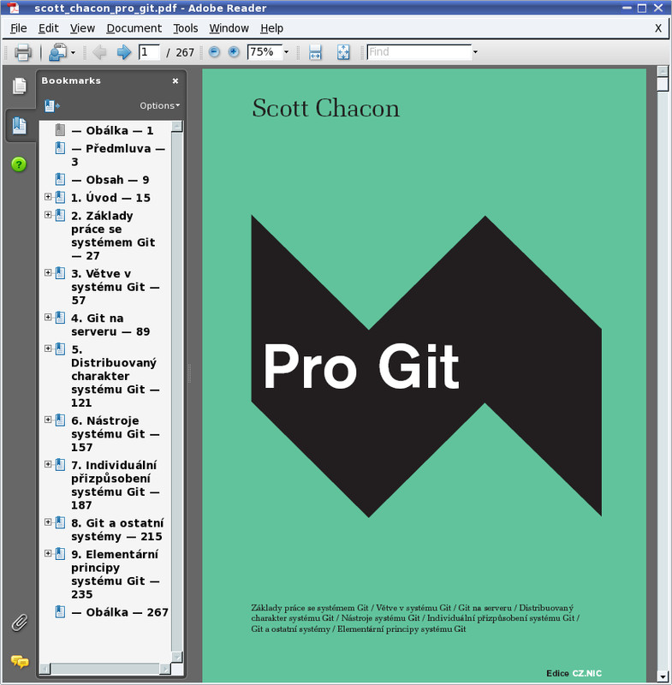Click bookmark icon of 9. Elementární principy
The width and height of the screenshot is (672, 685).
60,554
